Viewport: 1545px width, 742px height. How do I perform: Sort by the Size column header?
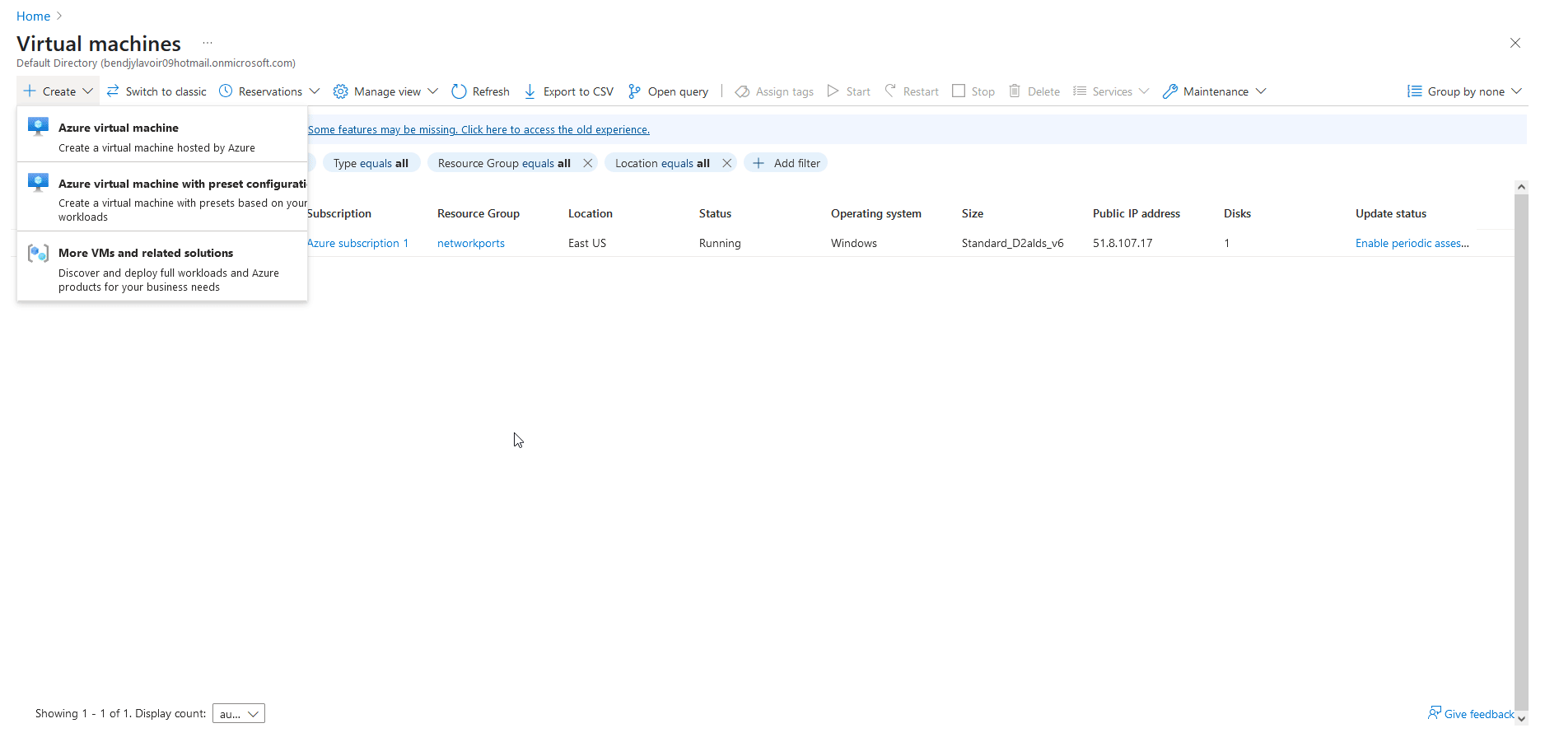coord(973,213)
